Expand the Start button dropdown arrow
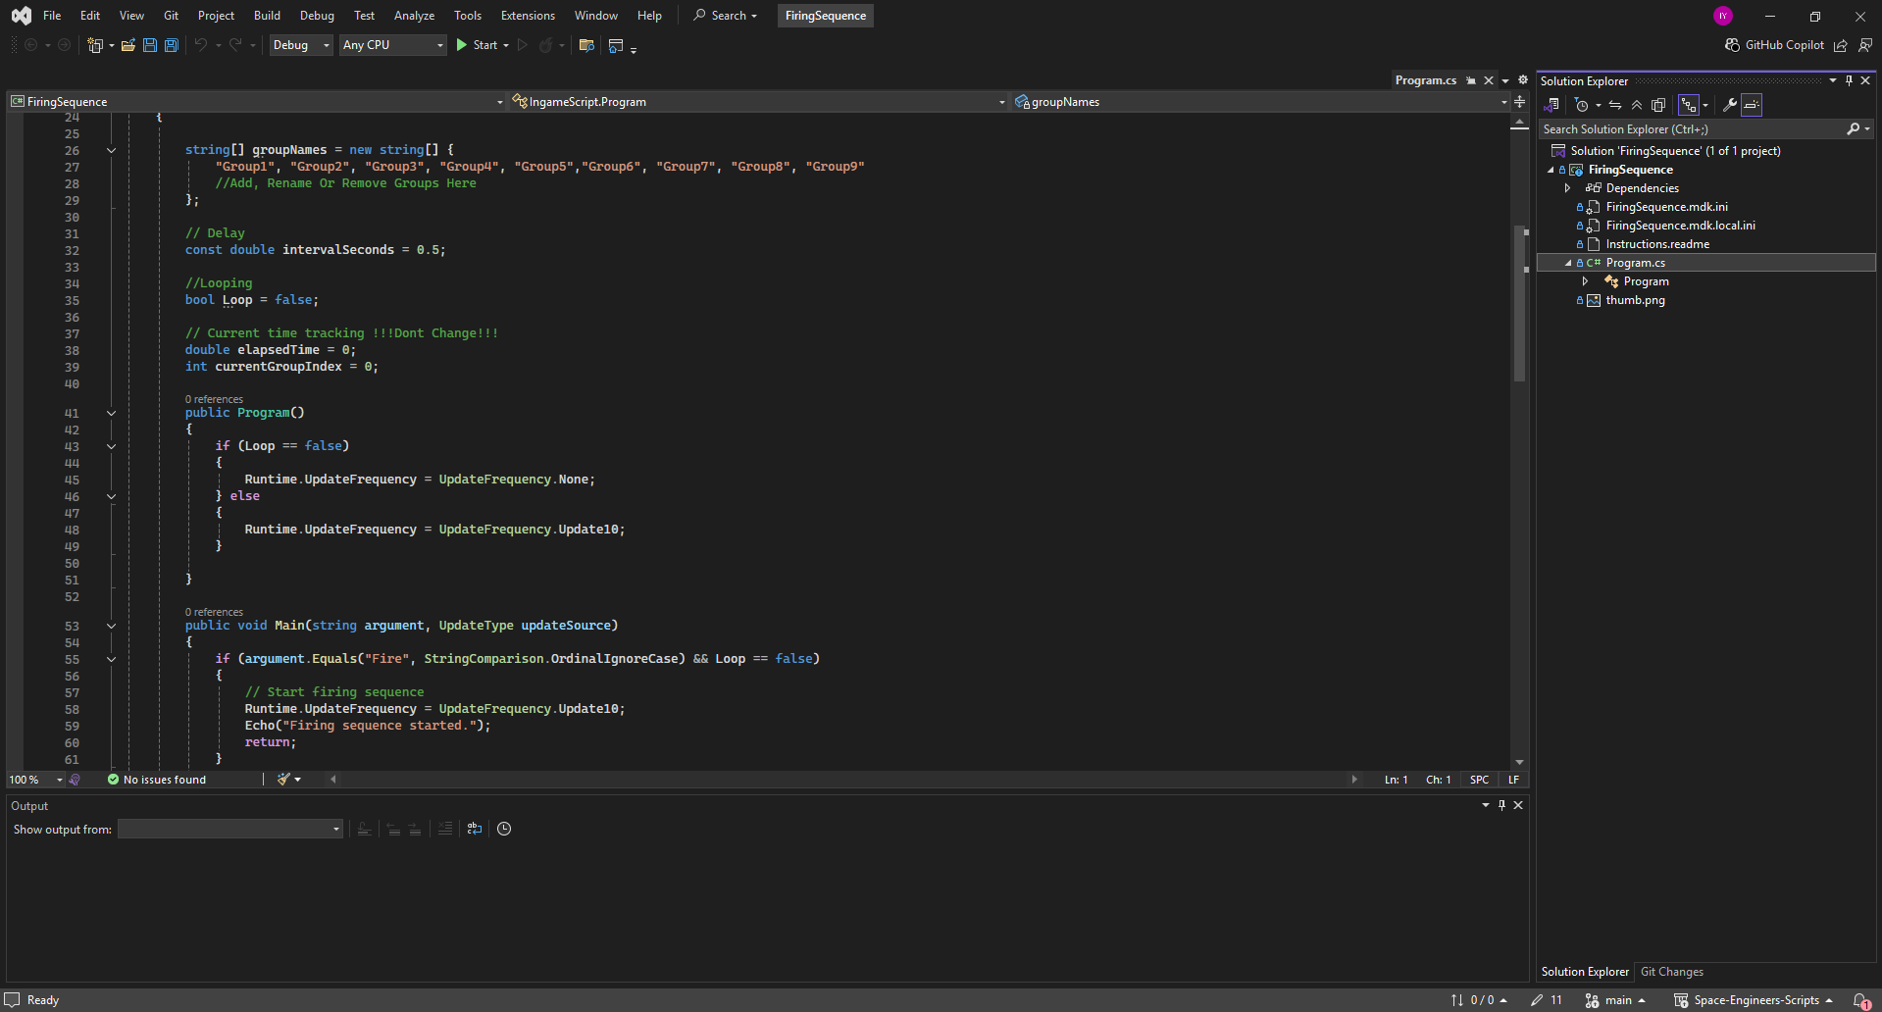This screenshot has height=1012, width=1882. pyautogui.click(x=506, y=45)
